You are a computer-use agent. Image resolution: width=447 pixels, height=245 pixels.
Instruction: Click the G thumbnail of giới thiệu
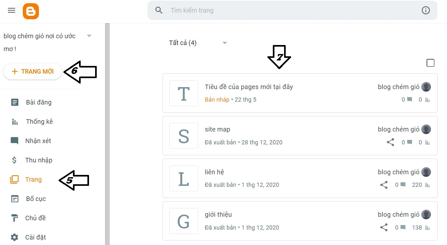coord(183,221)
